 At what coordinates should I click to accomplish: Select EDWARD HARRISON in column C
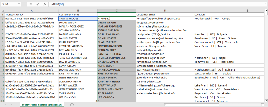(116, 46)
